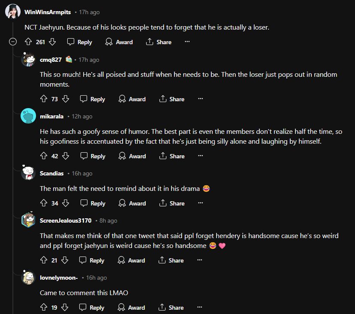
Task: Open more options on WinWinsArmpits comment
Action: [x=187, y=42]
